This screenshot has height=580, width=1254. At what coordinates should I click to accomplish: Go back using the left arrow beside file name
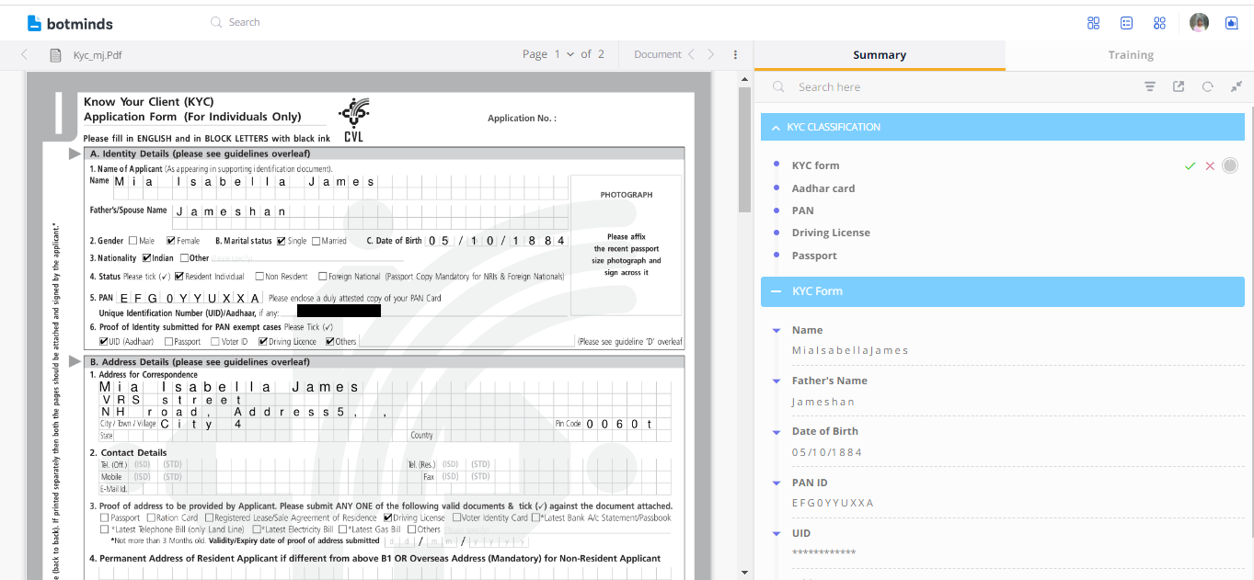click(x=25, y=54)
